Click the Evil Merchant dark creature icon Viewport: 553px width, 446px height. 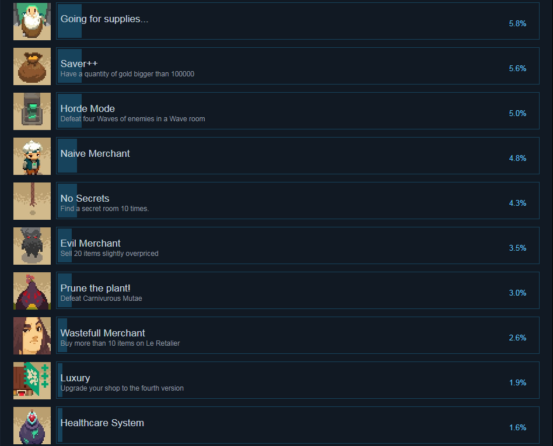[32, 246]
